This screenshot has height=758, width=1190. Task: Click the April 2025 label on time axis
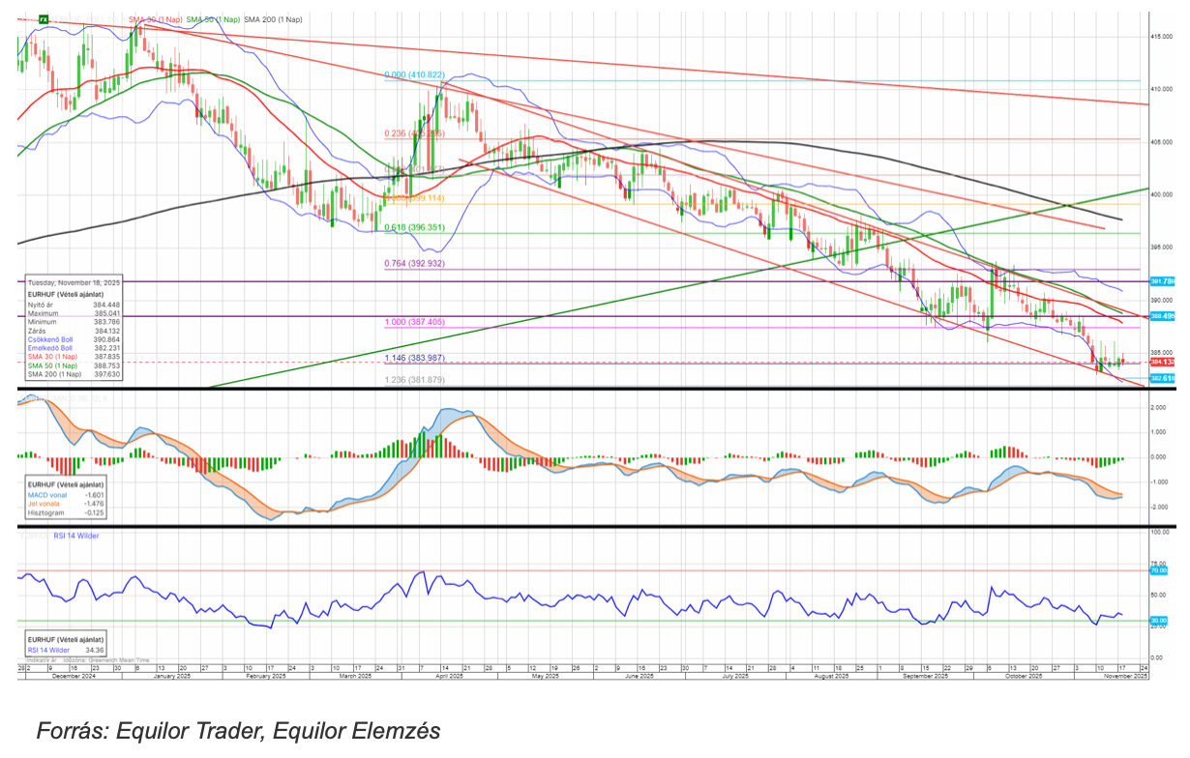click(449, 676)
